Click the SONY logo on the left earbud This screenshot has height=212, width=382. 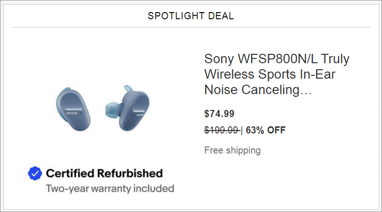coord(72,113)
